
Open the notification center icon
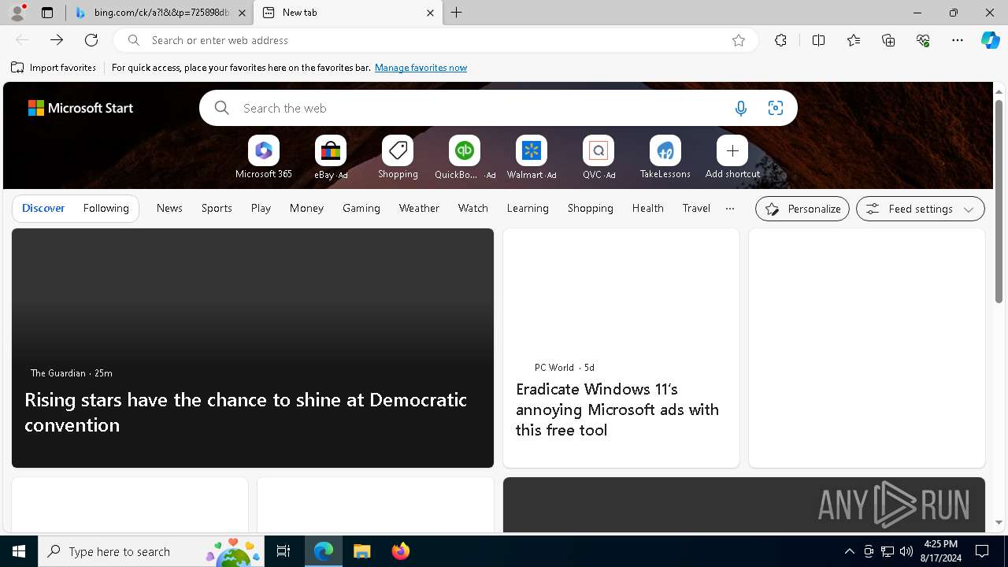[982, 551]
